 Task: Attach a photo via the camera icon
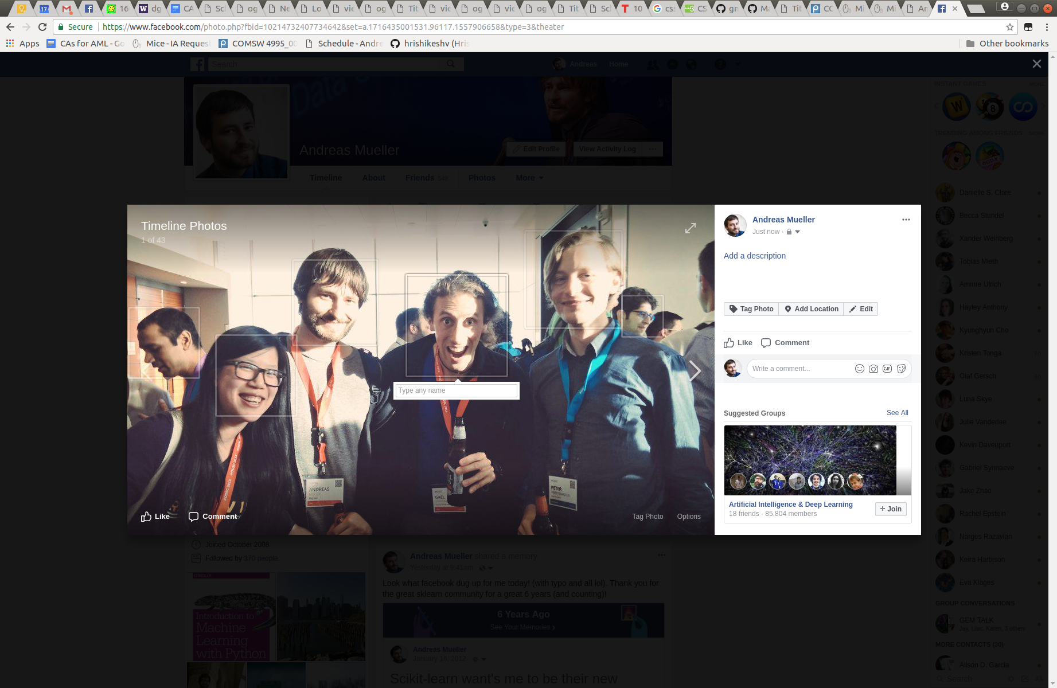point(873,369)
